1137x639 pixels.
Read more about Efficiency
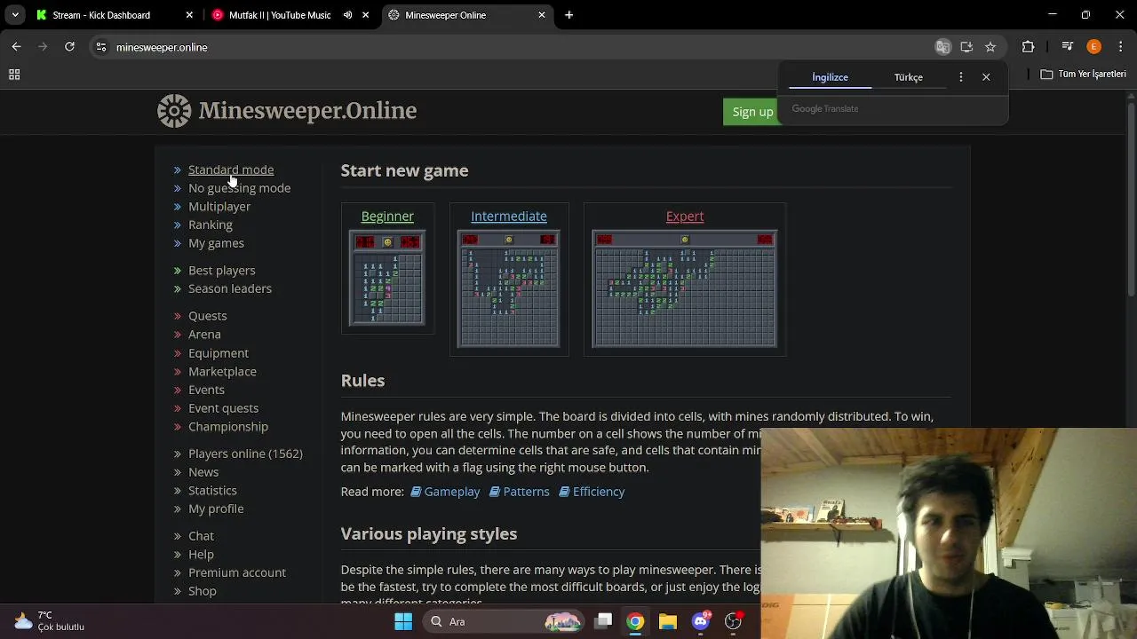[x=592, y=492]
